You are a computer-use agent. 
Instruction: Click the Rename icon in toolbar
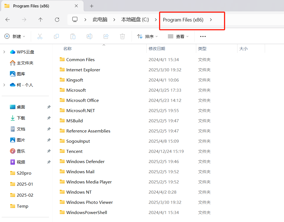pos(89,36)
